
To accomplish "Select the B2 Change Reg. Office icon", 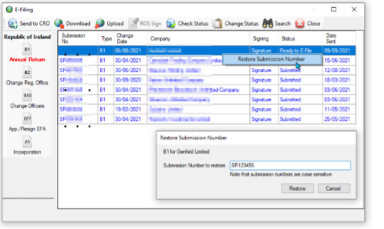I will click(x=27, y=73).
